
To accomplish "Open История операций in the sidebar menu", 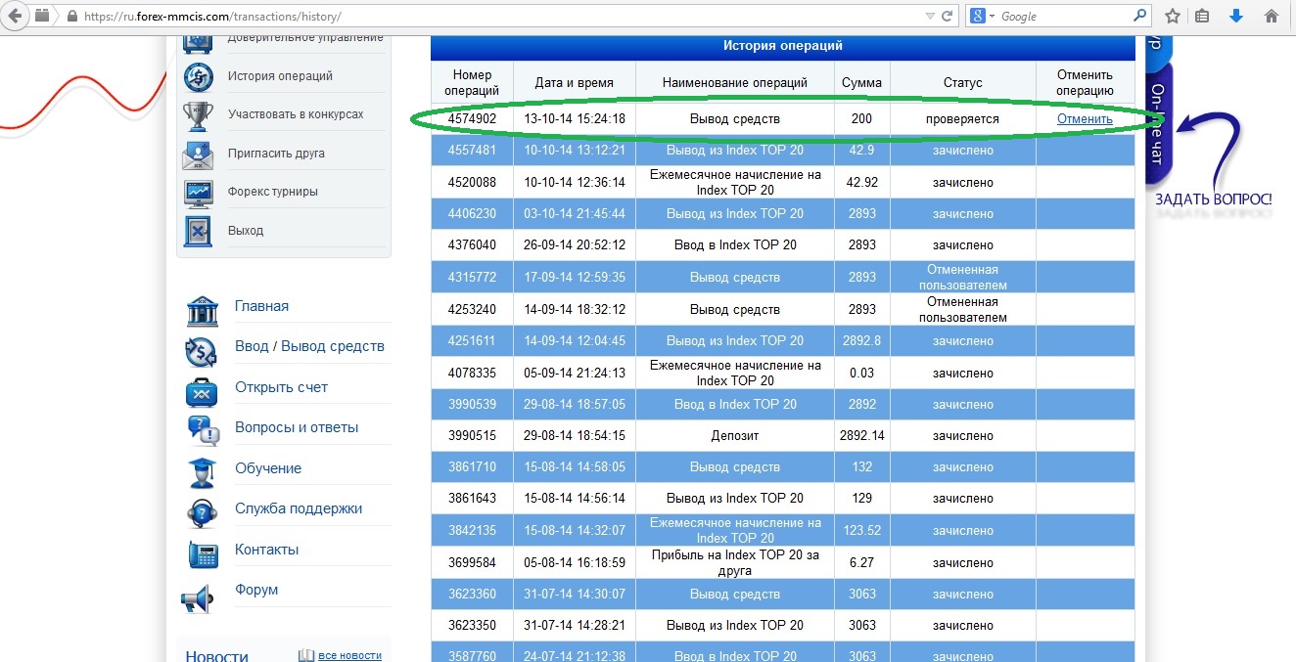I will [280, 76].
